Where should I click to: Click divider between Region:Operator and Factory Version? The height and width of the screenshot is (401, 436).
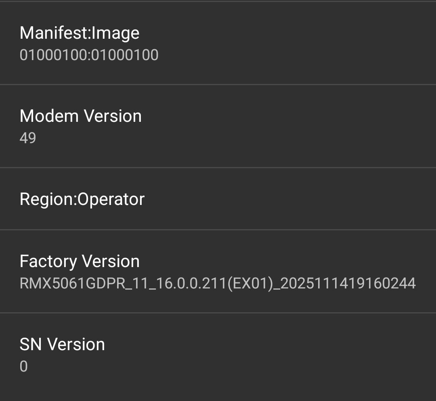pos(218,230)
